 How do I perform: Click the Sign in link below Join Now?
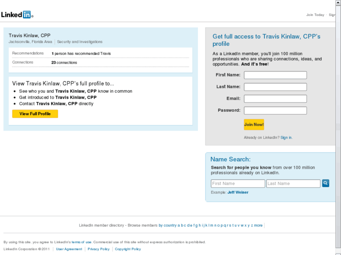286,138
